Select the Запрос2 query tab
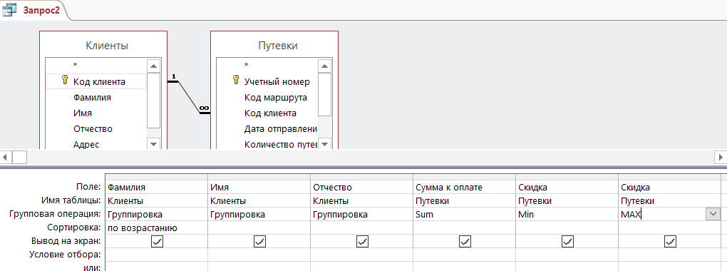727x271 pixels. point(33,10)
